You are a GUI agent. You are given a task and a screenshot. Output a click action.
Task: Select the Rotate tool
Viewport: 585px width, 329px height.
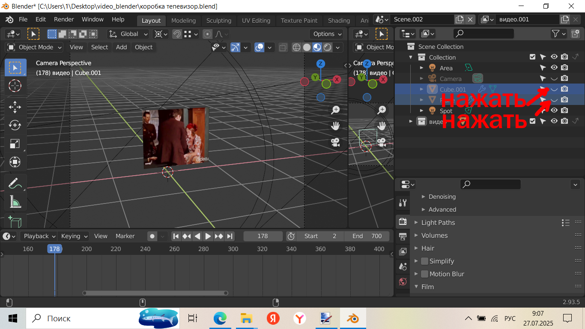pyautogui.click(x=15, y=125)
